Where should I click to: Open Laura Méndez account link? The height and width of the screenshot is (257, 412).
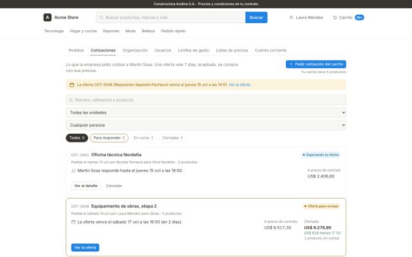(x=306, y=17)
